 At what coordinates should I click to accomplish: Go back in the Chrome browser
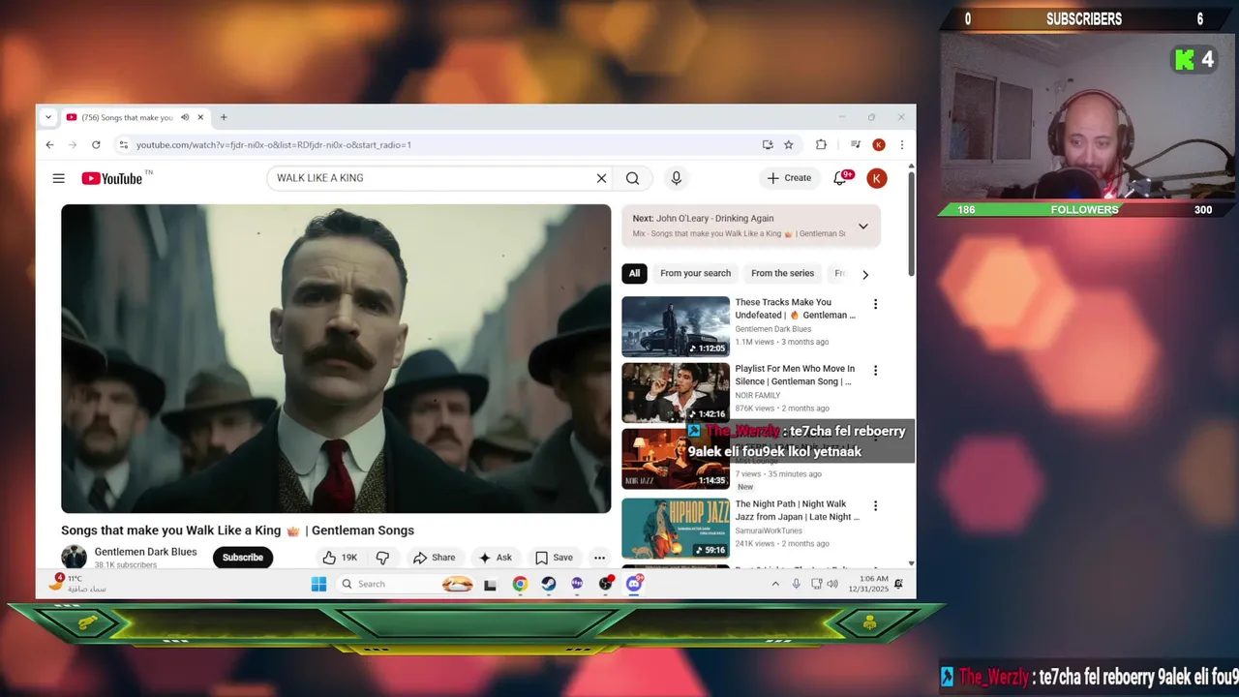(50, 145)
